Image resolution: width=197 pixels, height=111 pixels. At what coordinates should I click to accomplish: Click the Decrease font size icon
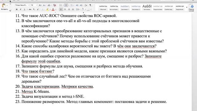[44, 5]
